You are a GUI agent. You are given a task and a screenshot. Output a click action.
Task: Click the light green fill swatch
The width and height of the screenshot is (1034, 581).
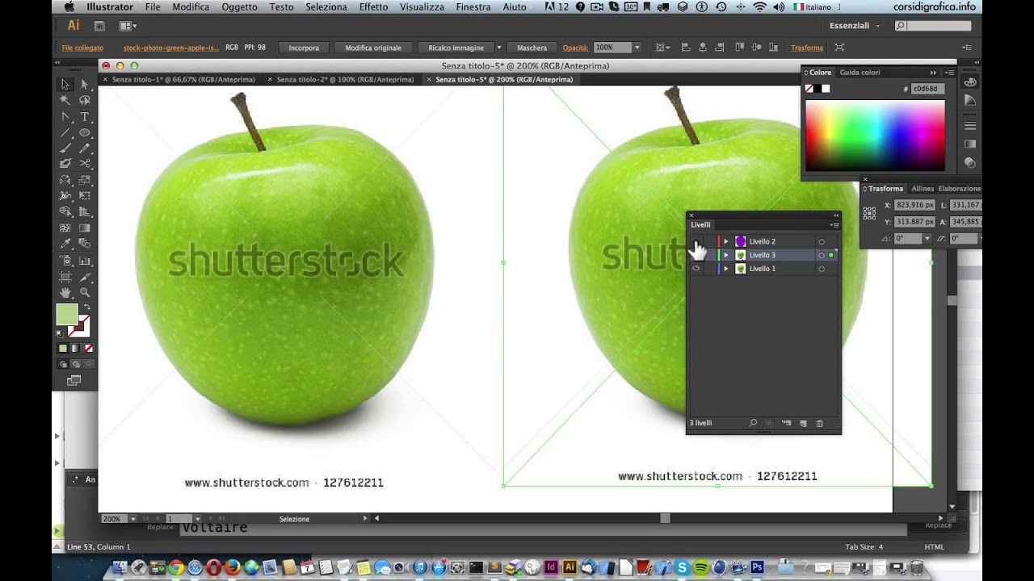(67, 314)
